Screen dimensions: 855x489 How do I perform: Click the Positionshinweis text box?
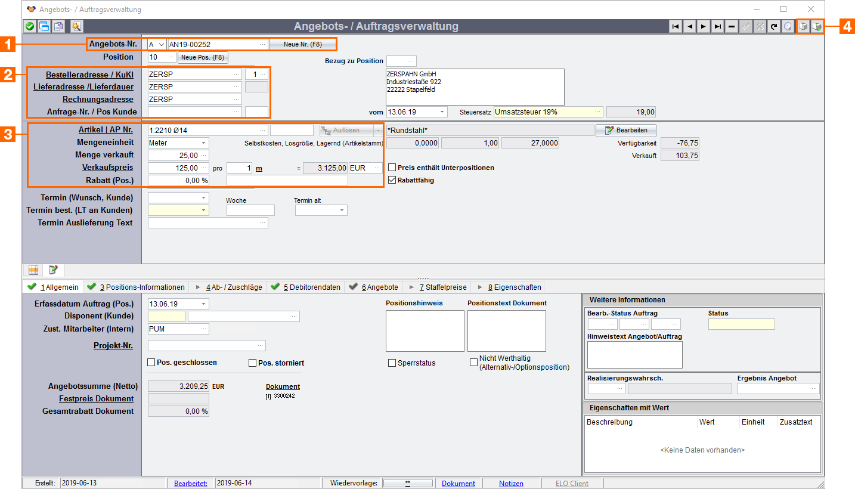(x=425, y=331)
